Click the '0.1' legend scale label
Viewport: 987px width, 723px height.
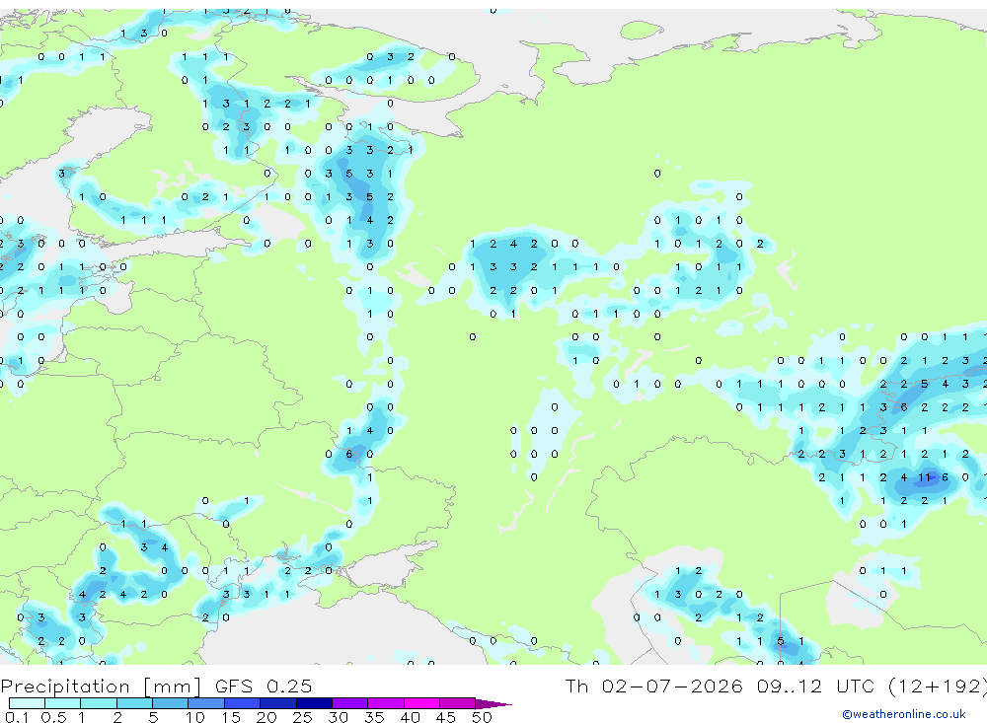tap(17, 717)
